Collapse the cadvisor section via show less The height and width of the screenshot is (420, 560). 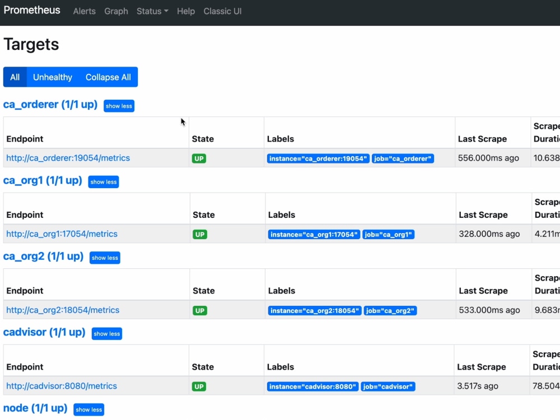click(106, 334)
